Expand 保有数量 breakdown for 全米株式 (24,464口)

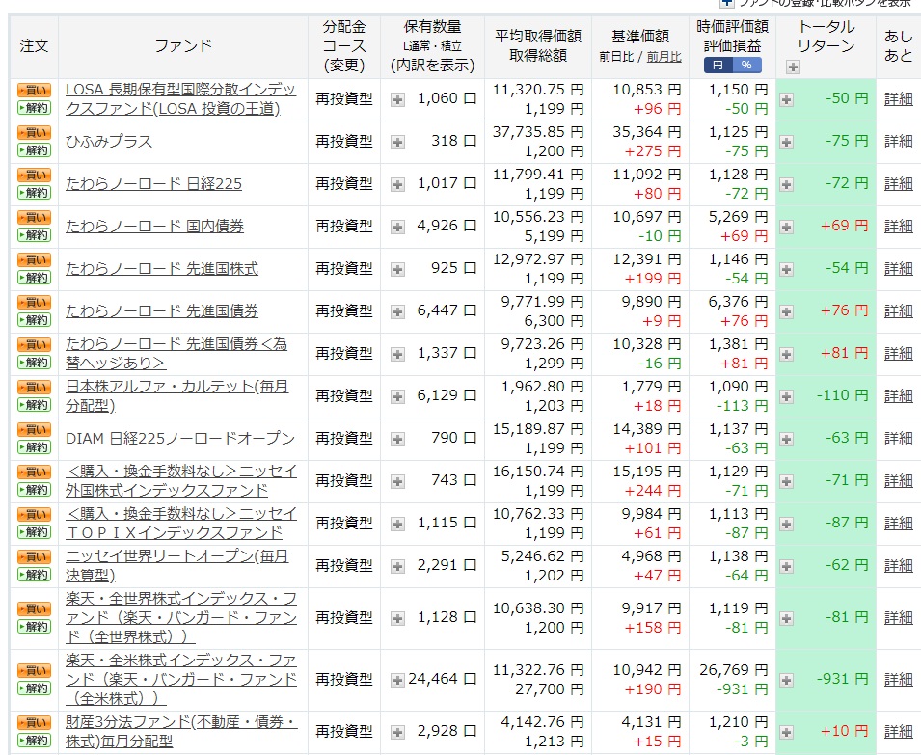coord(397,680)
